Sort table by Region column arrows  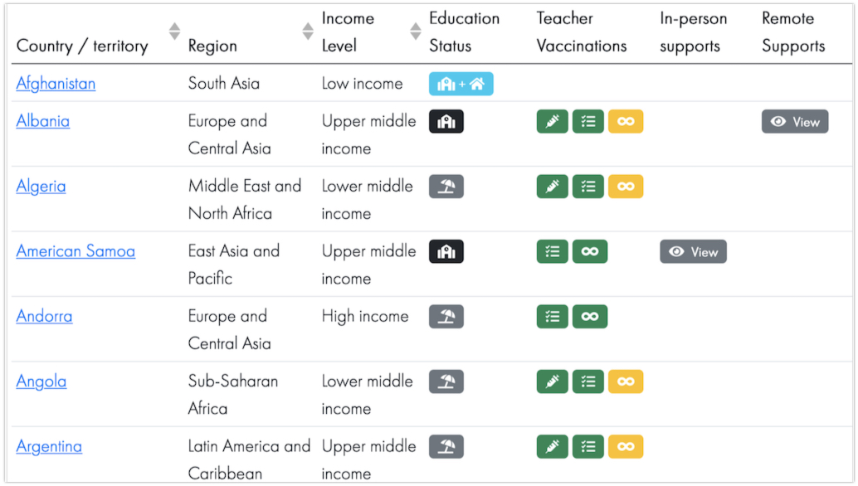pos(308,32)
